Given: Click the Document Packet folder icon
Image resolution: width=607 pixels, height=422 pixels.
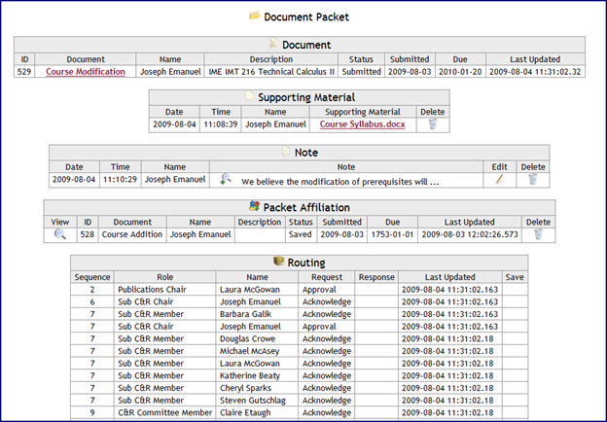Looking at the screenshot, I should tap(255, 17).
